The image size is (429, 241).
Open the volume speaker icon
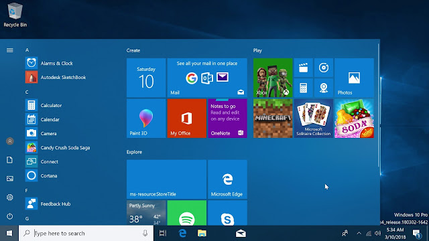[378, 234]
